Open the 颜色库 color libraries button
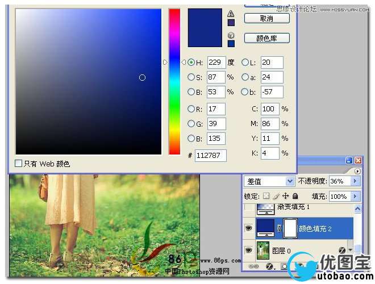The height and width of the screenshot is (284, 375). tap(267, 38)
